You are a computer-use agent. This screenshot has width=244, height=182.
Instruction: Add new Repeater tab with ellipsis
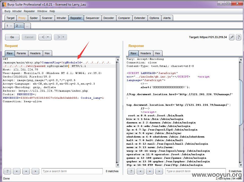[27, 26]
